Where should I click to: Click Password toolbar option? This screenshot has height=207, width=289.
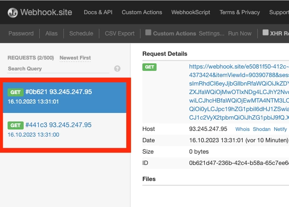pyautogui.click(x=21, y=34)
